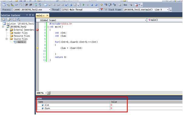
Task: Open the Process dropdown
Action: [x=50, y=10]
